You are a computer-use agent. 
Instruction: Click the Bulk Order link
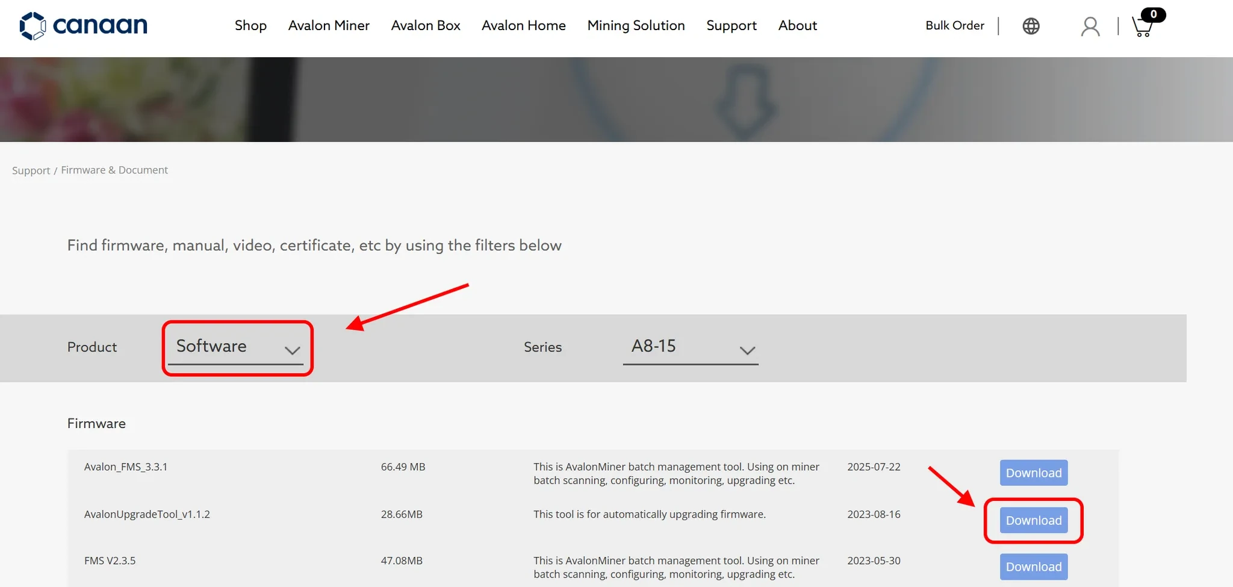954,25
